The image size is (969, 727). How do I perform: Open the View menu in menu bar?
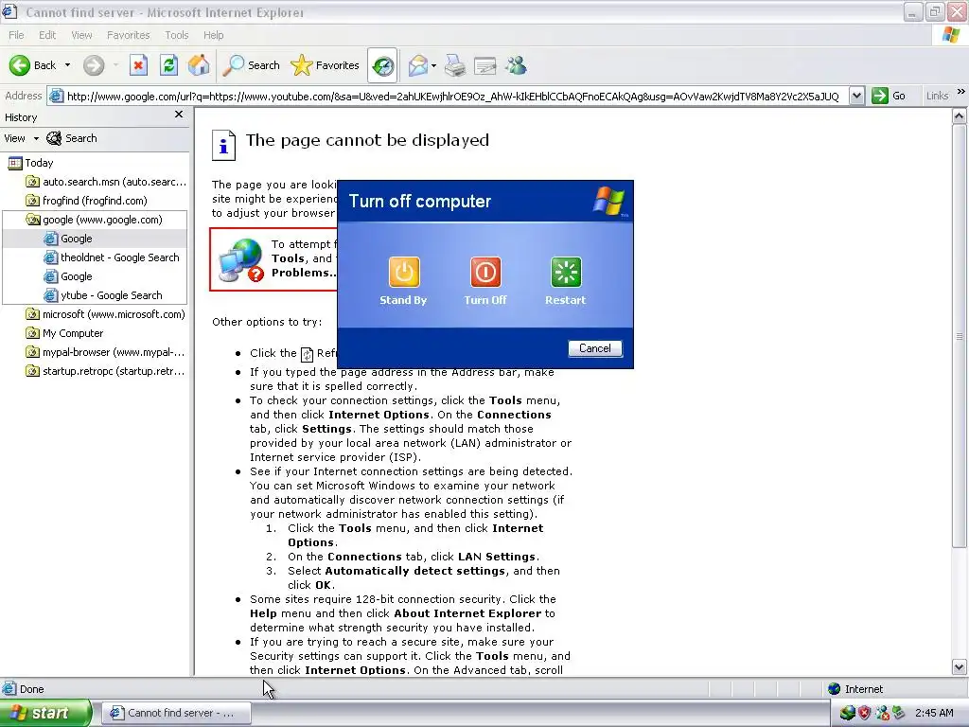(x=81, y=35)
